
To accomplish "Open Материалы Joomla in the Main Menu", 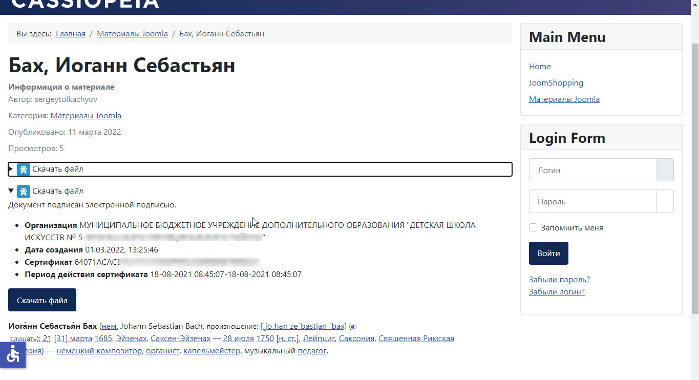I will pos(564,99).
